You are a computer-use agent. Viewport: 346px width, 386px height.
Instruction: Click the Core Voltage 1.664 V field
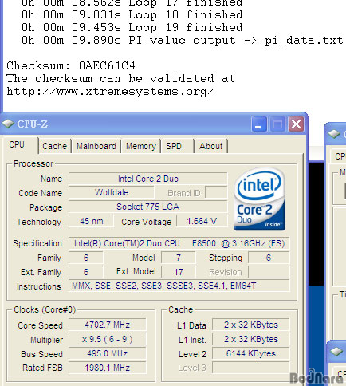(x=202, y=221)
